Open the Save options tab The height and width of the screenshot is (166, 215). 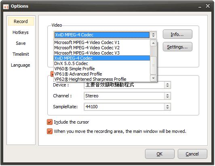(x=21, y=43)
